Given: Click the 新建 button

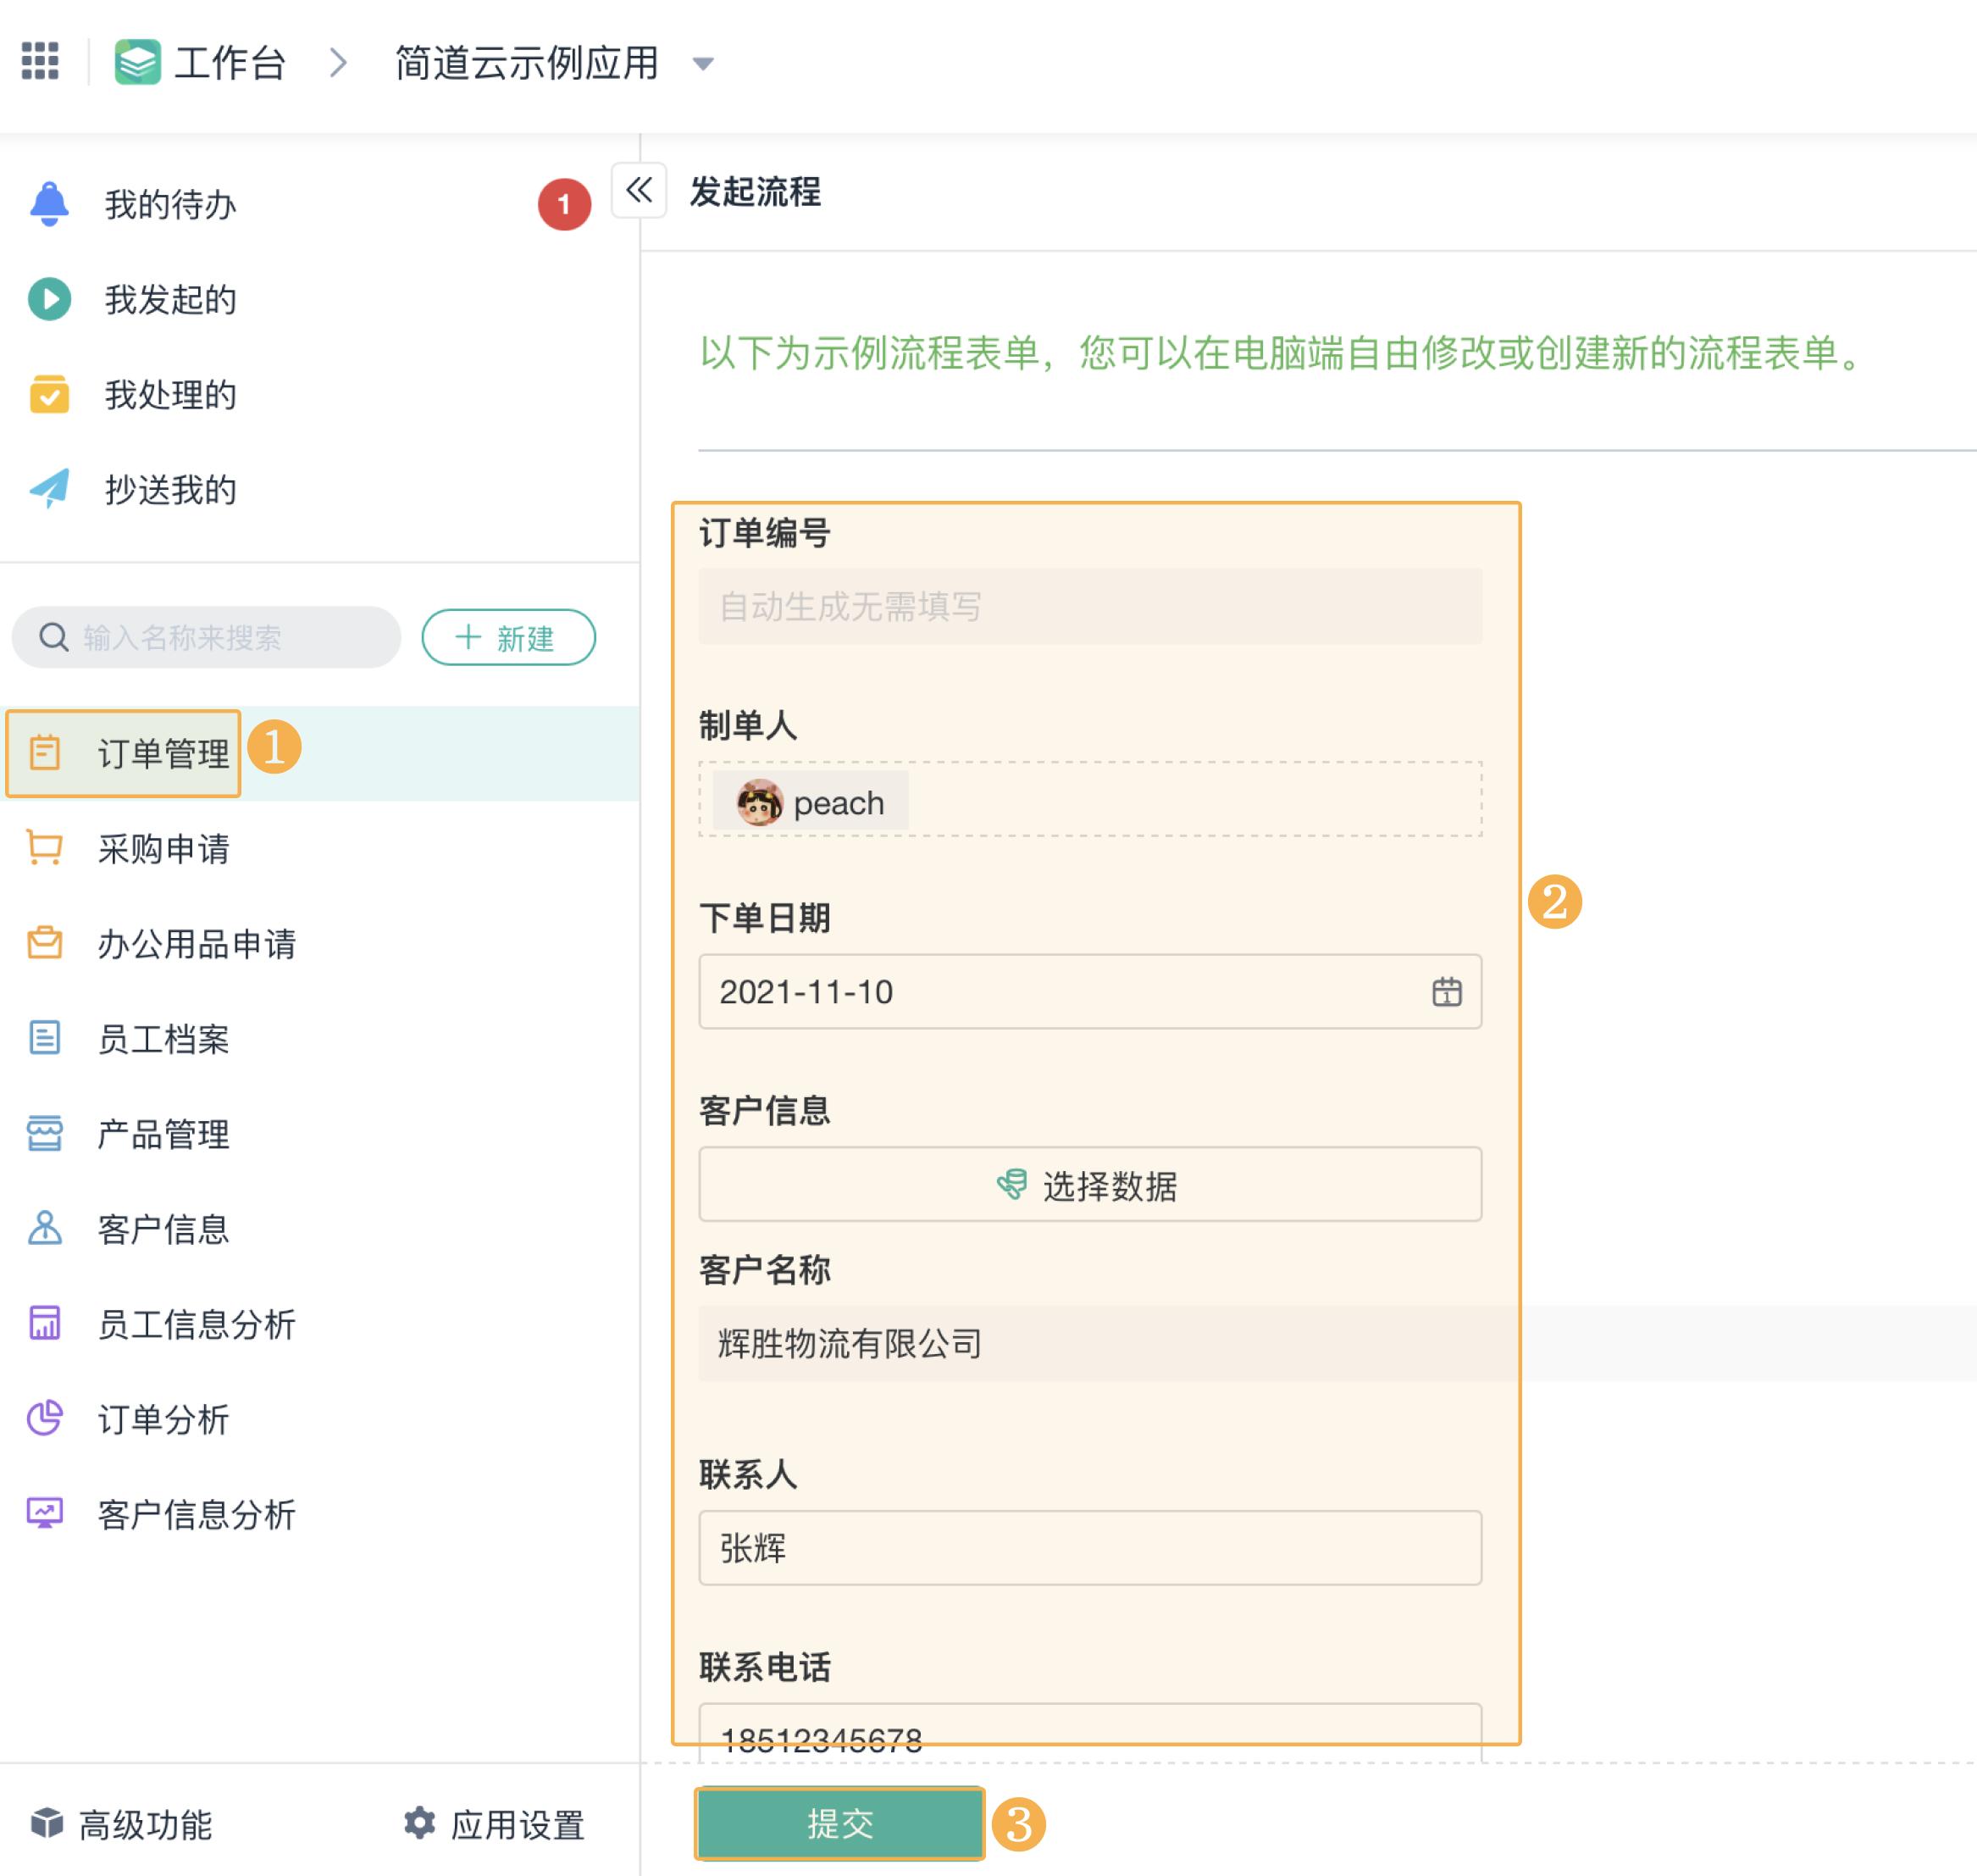Looking at the screenshot, I should pos(509,637).
